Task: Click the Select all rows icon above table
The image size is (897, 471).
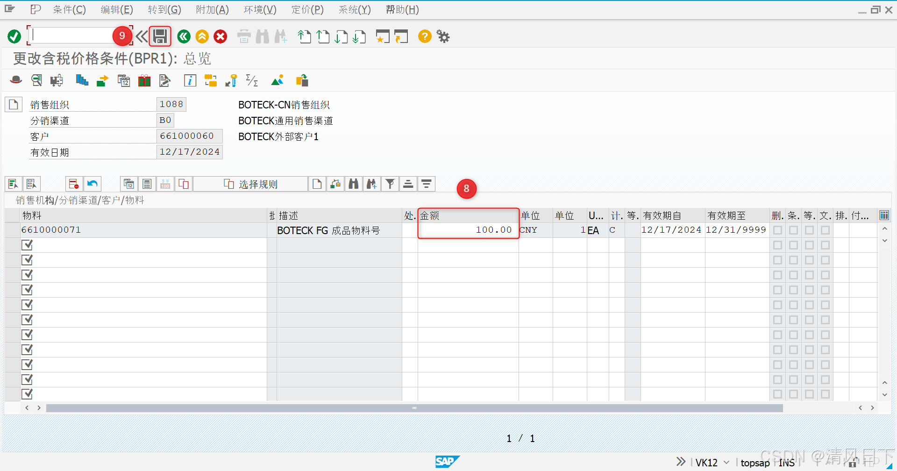Action: point(14,184)
